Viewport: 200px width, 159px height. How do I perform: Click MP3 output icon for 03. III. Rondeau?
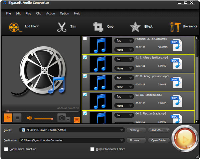point(176,101)
